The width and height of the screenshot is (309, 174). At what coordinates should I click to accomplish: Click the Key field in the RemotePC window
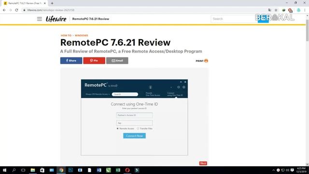point(134,123)
